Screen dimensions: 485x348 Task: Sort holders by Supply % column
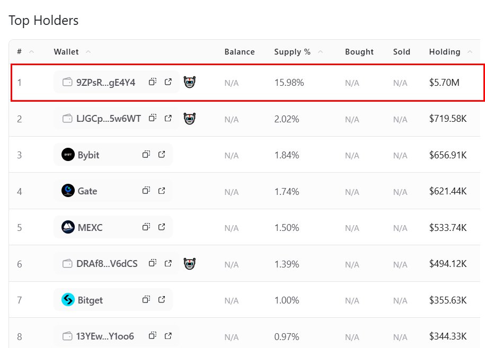pyautogui.click(x=321, y=52)
